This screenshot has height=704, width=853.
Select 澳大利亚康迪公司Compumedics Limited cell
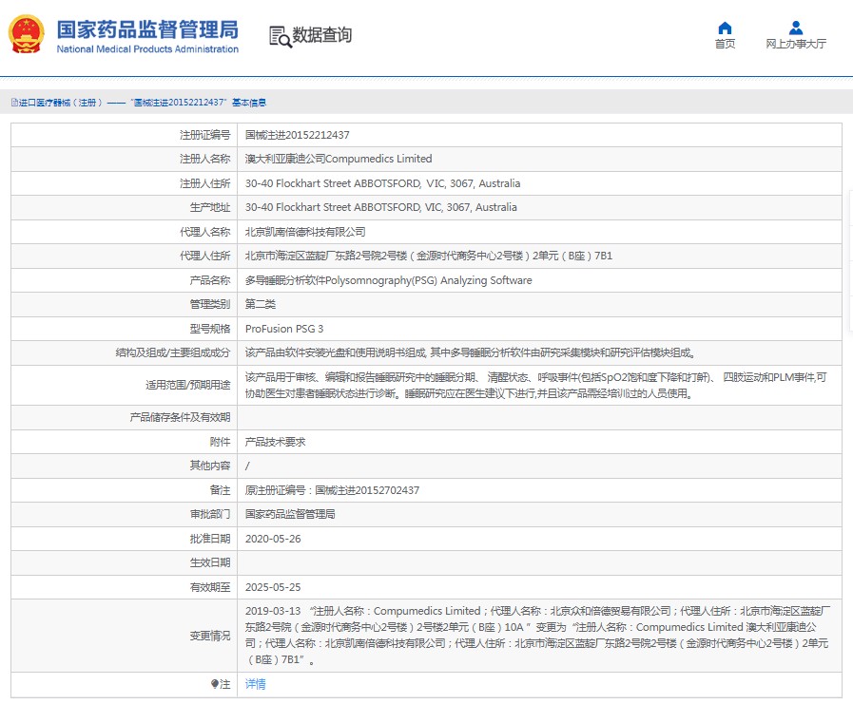pos(339,159)
